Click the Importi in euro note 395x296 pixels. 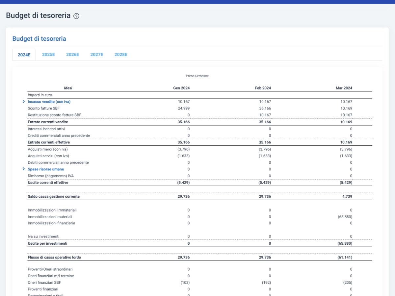[x=40, y=95]
